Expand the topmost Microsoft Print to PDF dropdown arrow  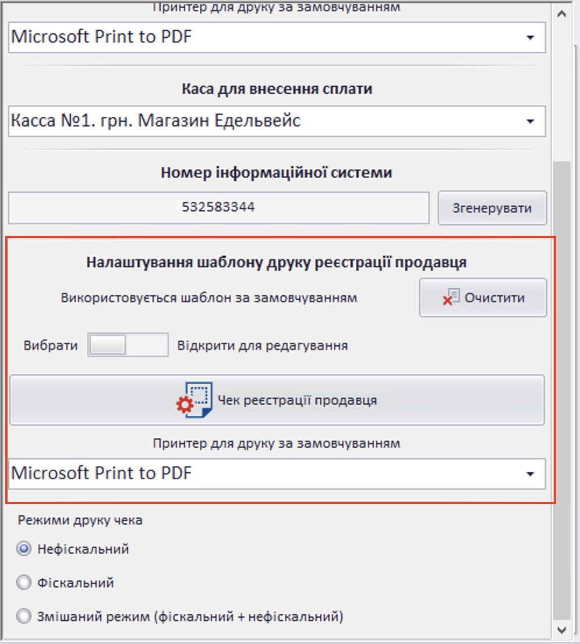coord(530,38)
